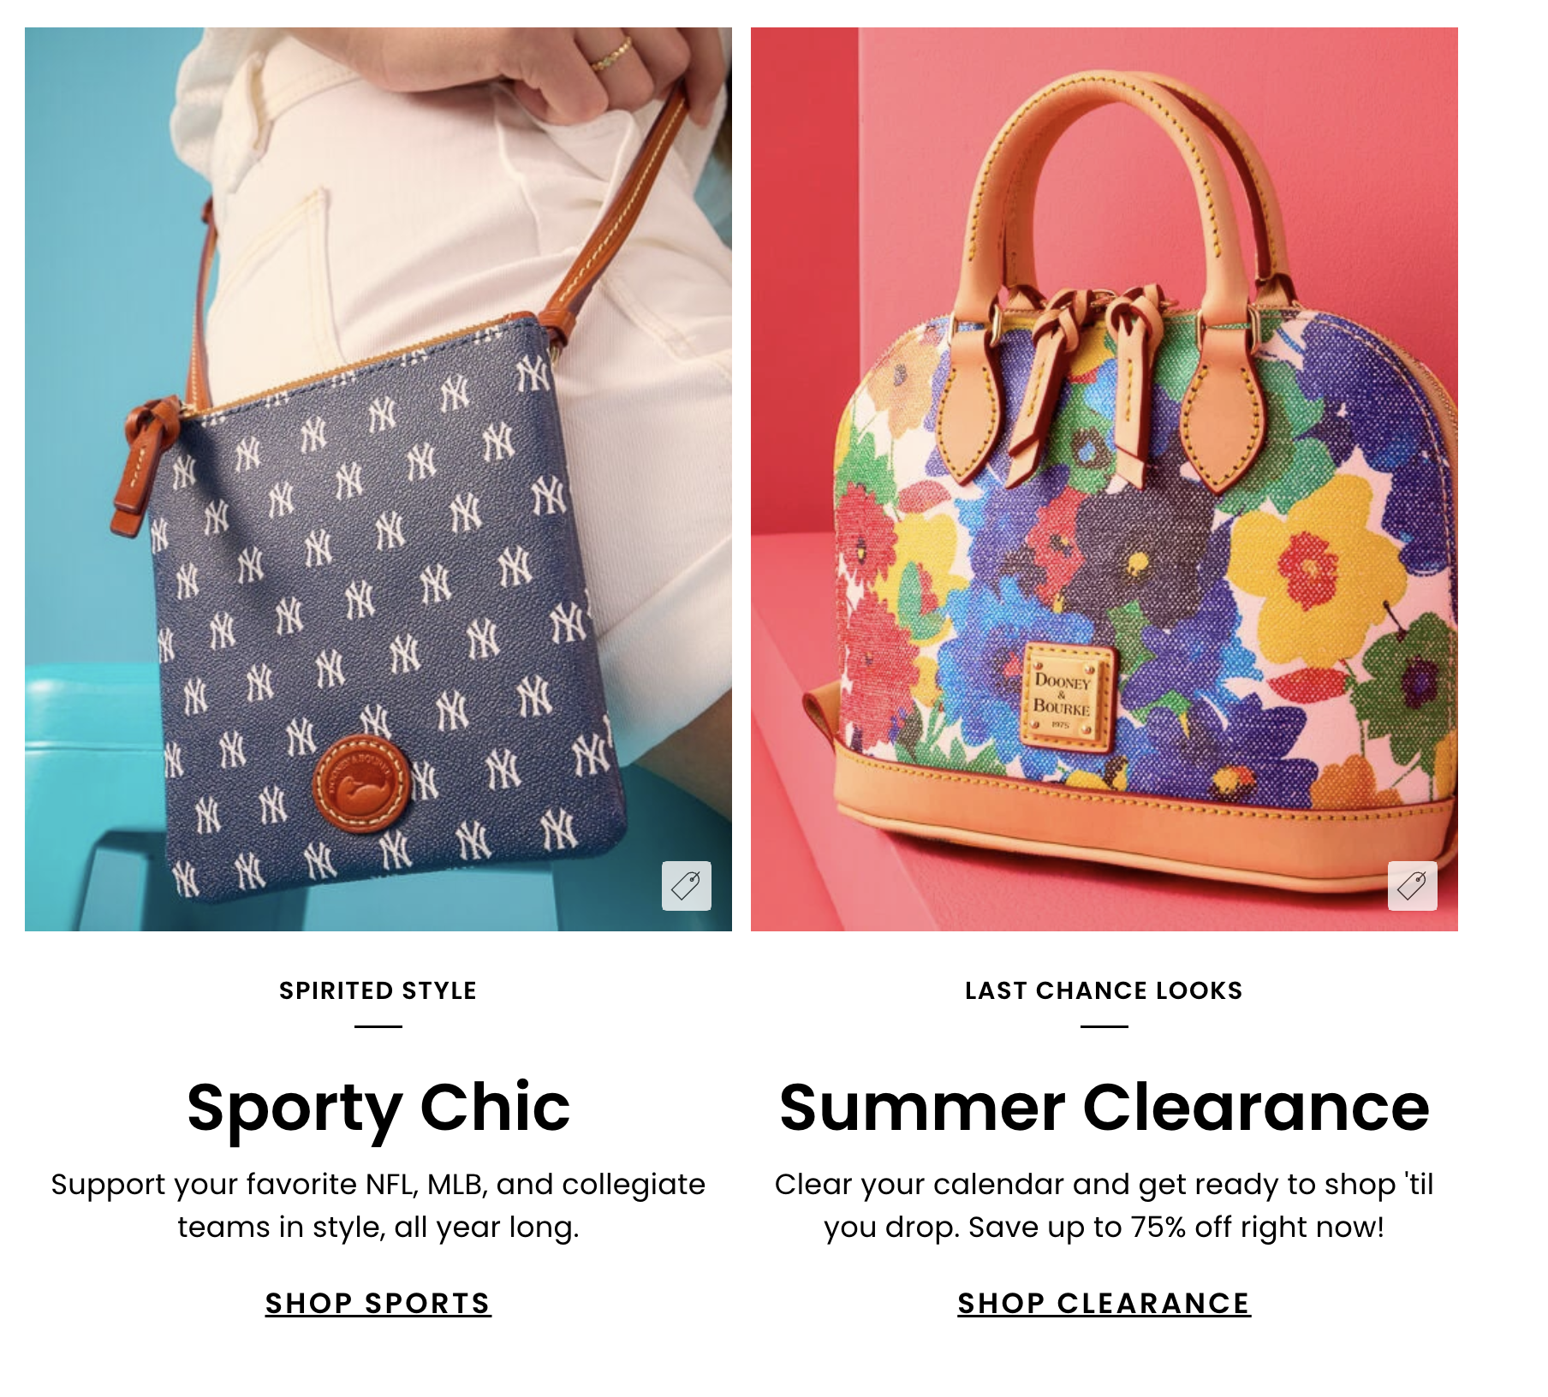Click the Summer Clearance heading
This screenshot has height=1397, width=1548.
[x=1104, y=1107]
